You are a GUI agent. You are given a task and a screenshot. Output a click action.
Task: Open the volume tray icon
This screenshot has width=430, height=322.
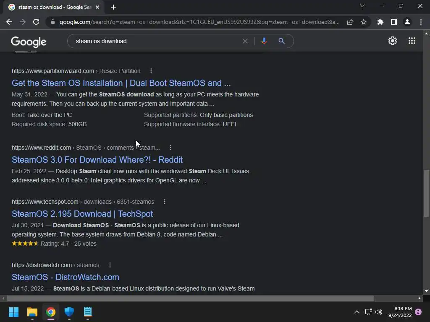[379, 312]
